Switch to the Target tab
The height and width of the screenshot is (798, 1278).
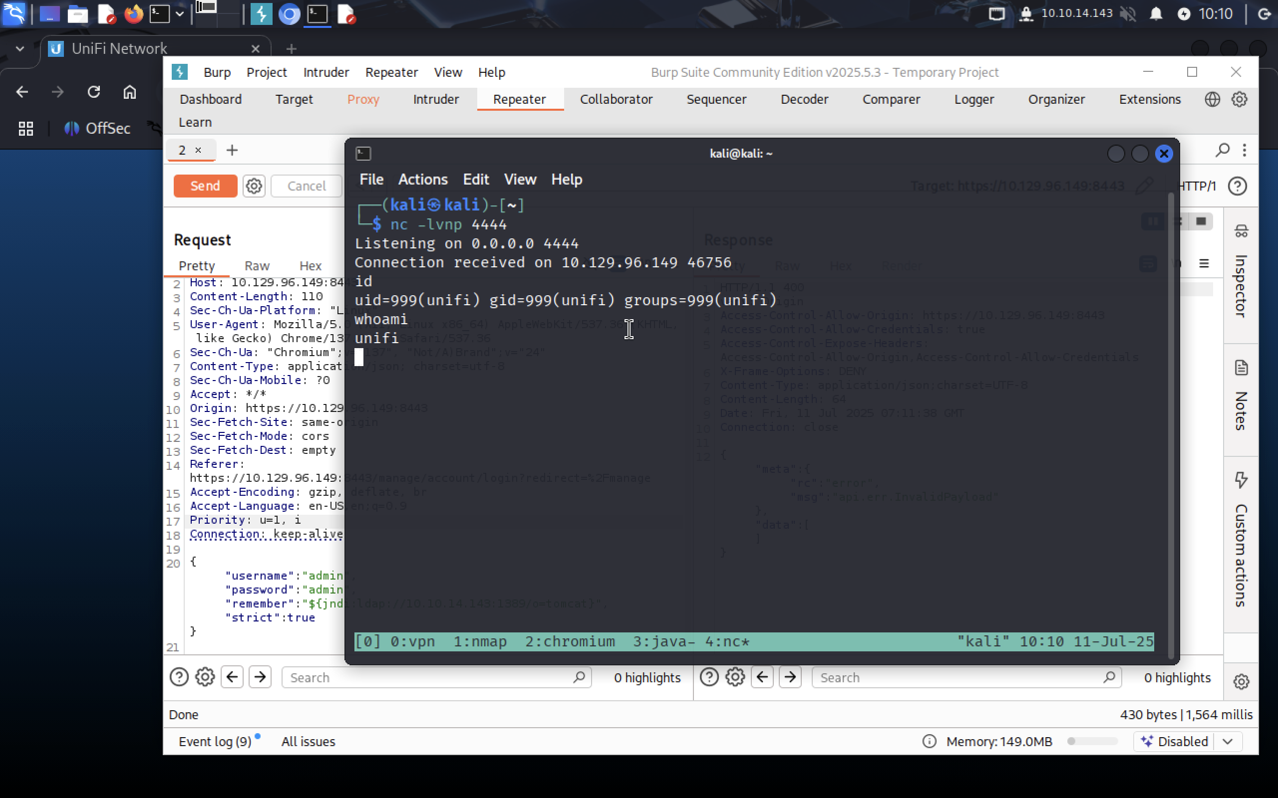point(294,99)
